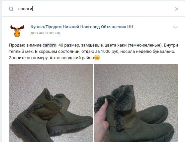185x142 pixels.
Task: Clear the search query with X
Action: (176, 9)
